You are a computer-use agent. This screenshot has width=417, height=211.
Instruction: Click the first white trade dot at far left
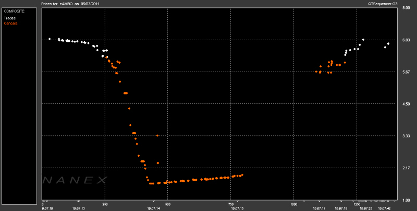(x=50, y=39)
